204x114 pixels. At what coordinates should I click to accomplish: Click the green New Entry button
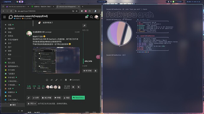coord(78,98)
